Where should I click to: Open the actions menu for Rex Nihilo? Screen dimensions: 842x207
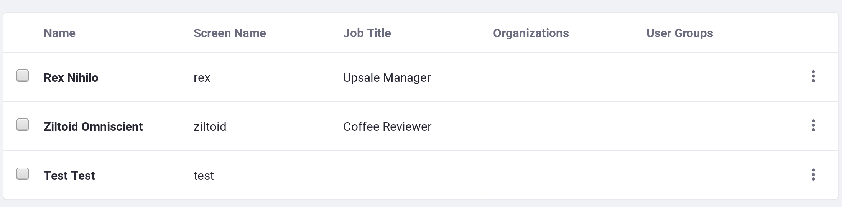tap(813, 76)
